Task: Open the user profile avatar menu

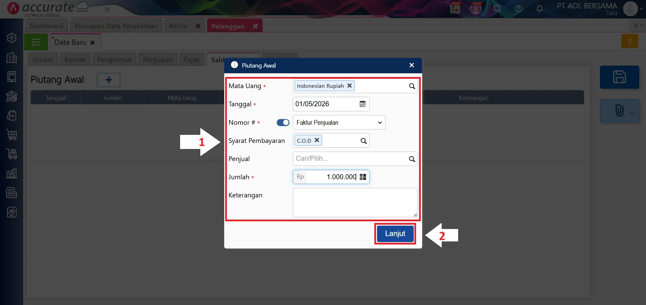Action: pyautogui.click(x=631, y=8)
